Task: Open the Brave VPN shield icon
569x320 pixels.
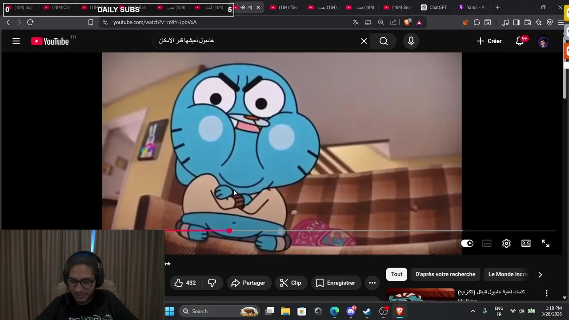Action: point(550,22)
